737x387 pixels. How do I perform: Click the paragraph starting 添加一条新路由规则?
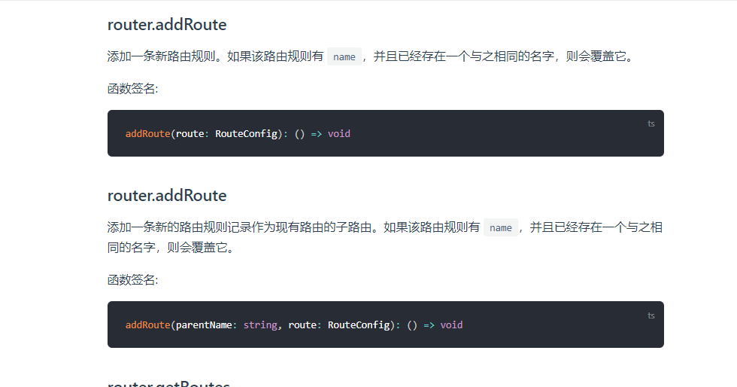click(x=372, y=56)
